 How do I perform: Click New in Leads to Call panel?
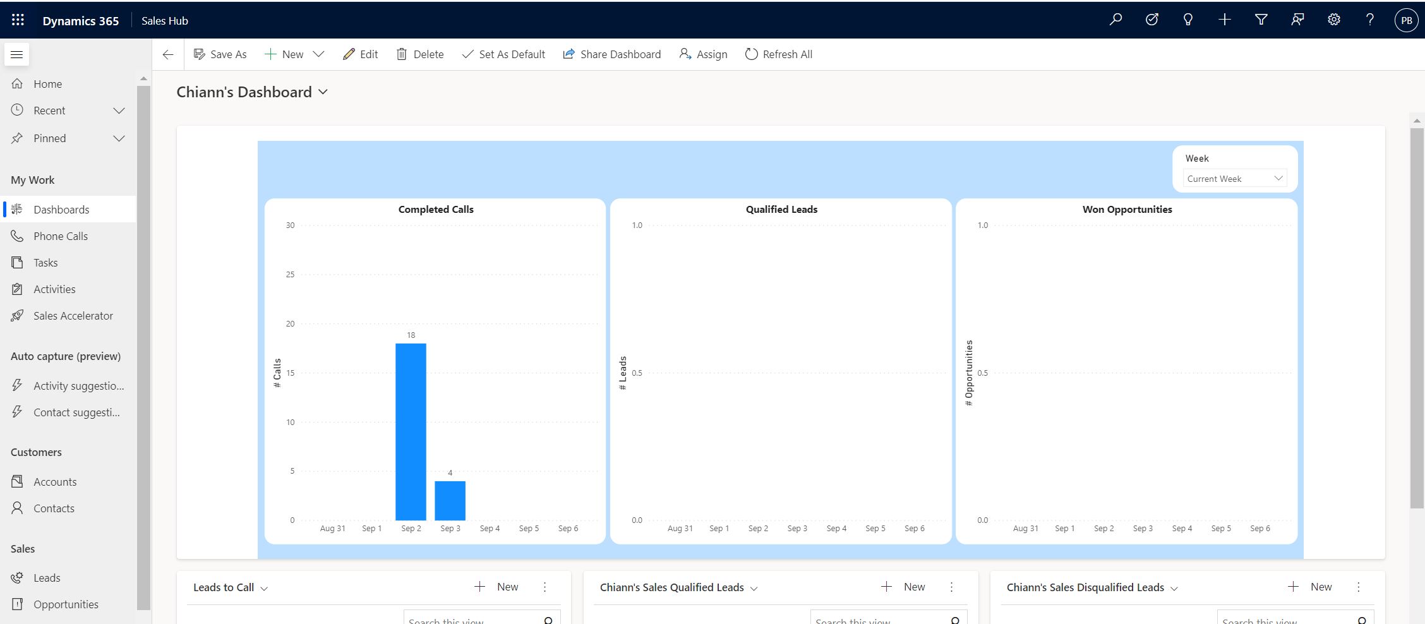tap(496, 587)
